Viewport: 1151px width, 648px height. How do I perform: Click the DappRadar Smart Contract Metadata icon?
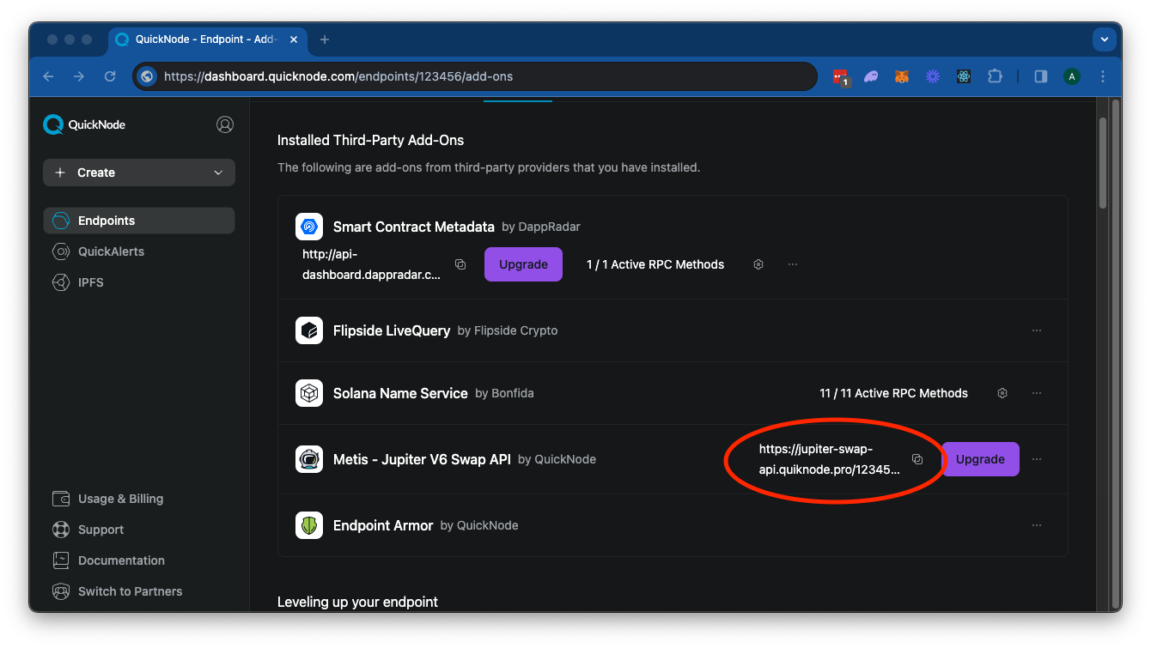click(309, 227)
